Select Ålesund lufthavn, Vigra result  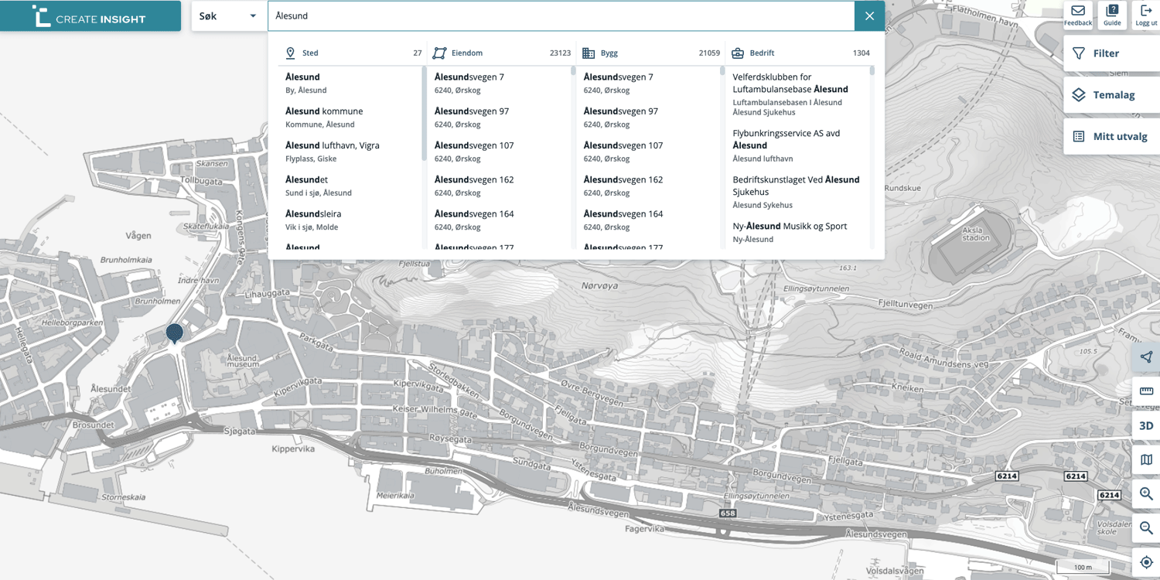coord(350,151)
